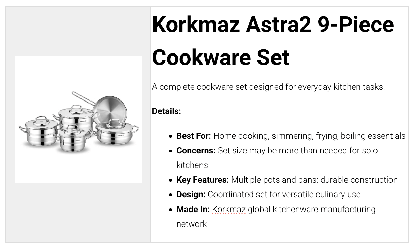The image size is (414, 248).
Task: Click the red-underlined "Korkmaz" in the last bullet
Action: pos(228,209)
